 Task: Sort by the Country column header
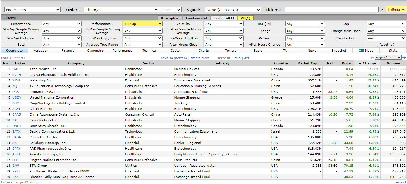point(281,63)
